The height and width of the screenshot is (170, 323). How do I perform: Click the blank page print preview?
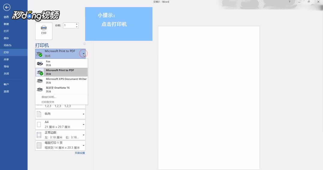click(209, 98)
